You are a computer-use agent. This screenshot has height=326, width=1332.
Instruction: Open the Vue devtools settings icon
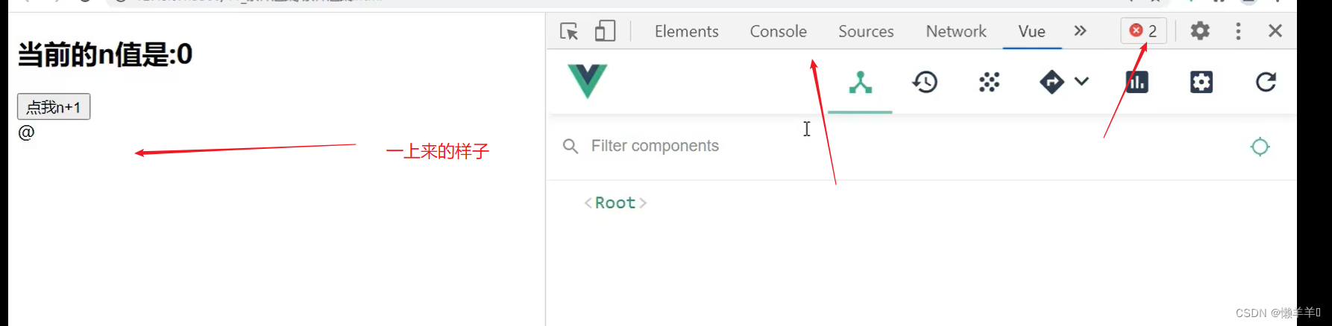coord(1201,82)
